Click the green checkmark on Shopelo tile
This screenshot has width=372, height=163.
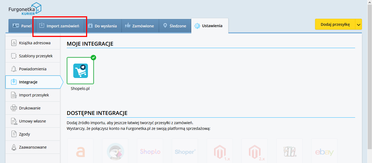point(93,58)
